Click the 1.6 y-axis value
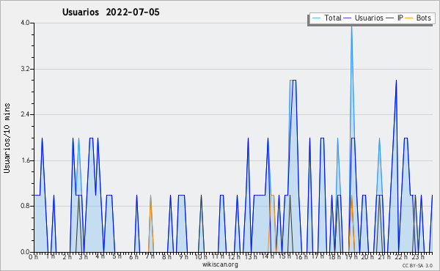The height and width of the screenshot is (271, 440). point(25,160)
